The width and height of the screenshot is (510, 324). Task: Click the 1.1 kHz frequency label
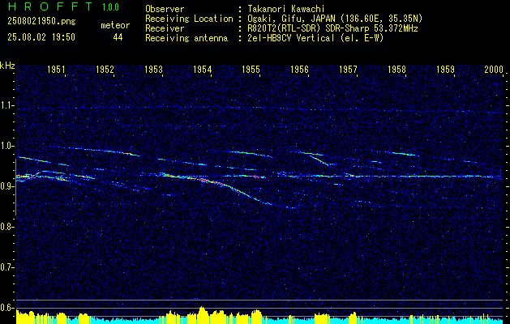coord(6,105)
